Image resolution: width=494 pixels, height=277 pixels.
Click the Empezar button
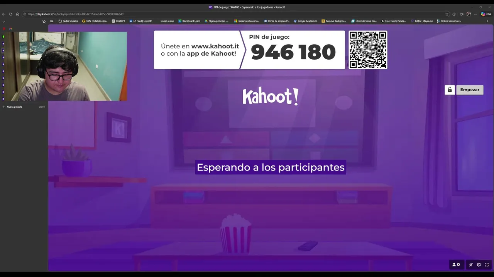tap(470, 90)
